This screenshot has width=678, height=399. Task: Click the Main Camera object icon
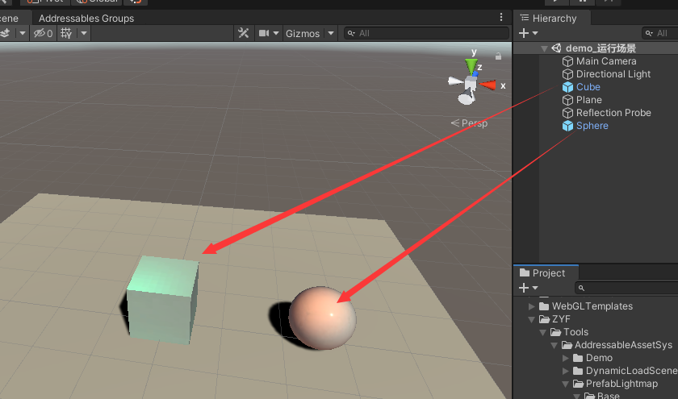coord(567,61)
